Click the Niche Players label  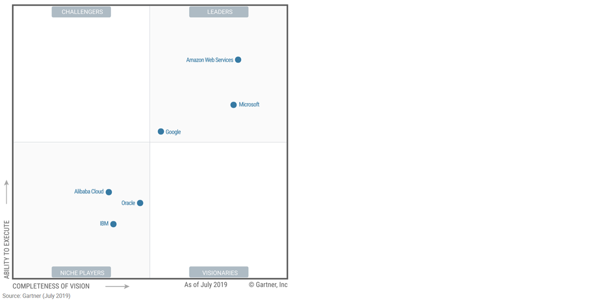coord(82,272)
